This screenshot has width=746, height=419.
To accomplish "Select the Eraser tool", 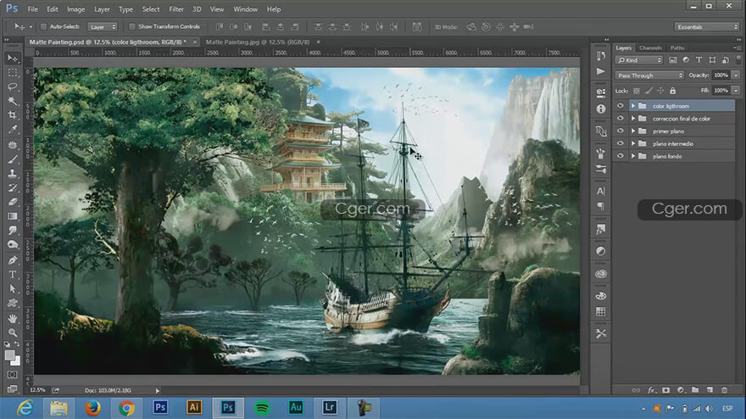I will tap(13, 202).
